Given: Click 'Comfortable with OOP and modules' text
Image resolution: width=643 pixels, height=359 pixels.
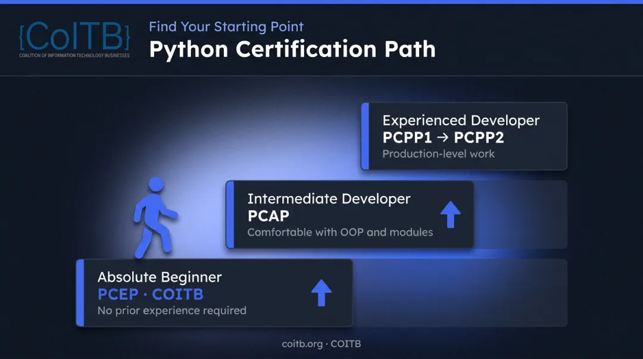Looking at the screenshot, I should [340, 232].
